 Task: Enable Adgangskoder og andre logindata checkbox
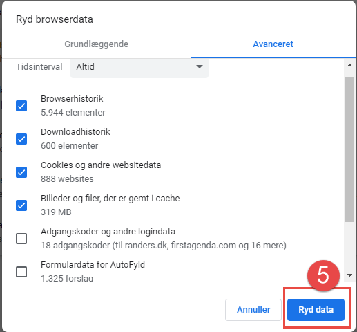tap(21, 239)
